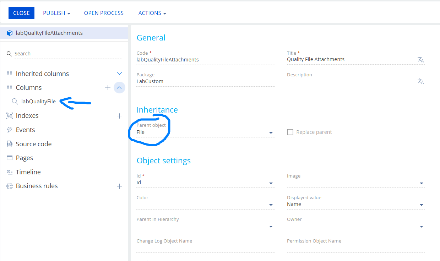Viewport: 440px width, 261px height.
Task: Click the General section heading
Action: pos(151,38)
